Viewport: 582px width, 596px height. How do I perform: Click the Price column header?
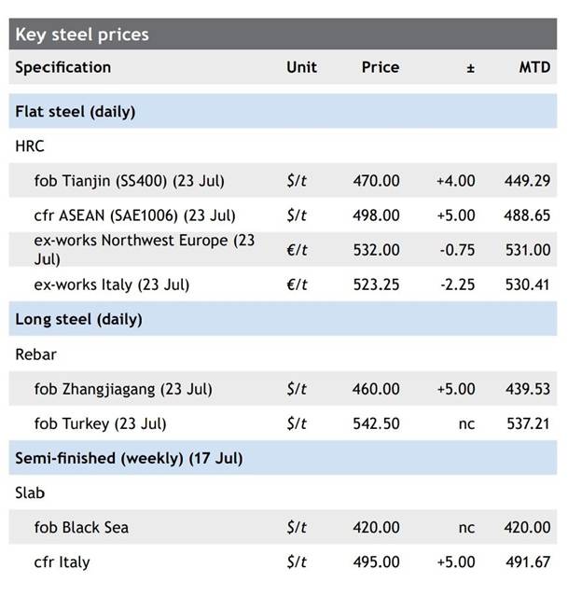[380, 67]
